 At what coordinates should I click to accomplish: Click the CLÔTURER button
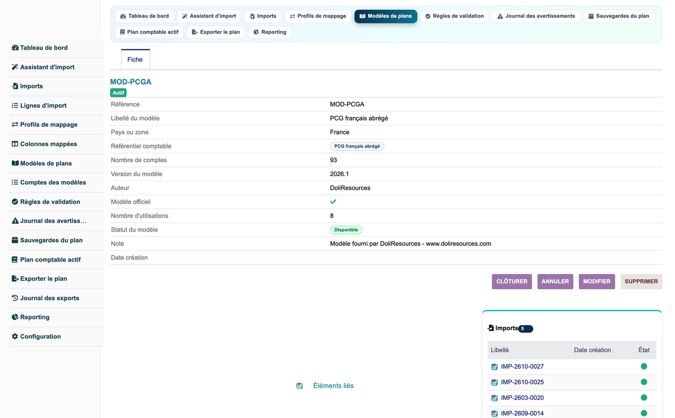(x=512, y=281)
